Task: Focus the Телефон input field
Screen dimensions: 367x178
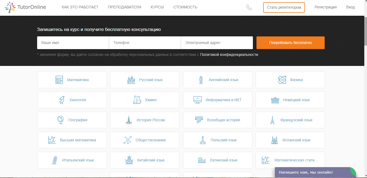Action: coord(145,43)
